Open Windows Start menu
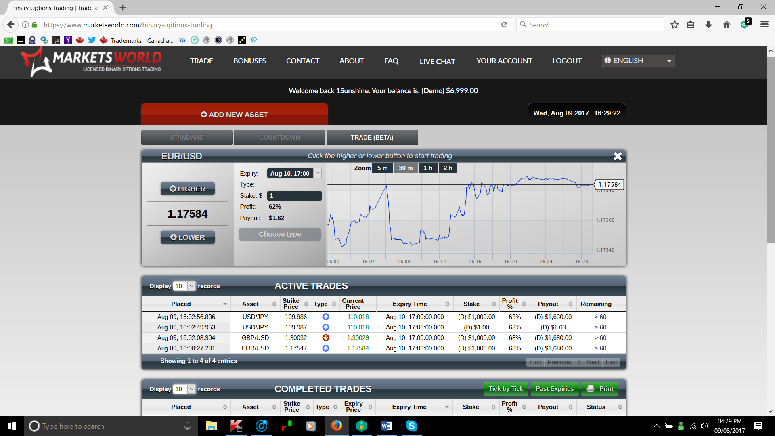Screen dimensions: 775x436 tap(12, 426)
